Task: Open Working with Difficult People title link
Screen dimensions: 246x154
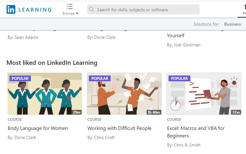Action: (x=119, y=128)
